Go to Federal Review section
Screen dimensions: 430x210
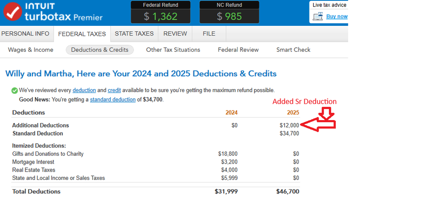(238, 50)
